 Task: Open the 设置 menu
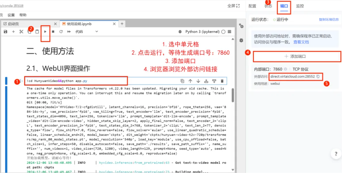coord(11,15)
